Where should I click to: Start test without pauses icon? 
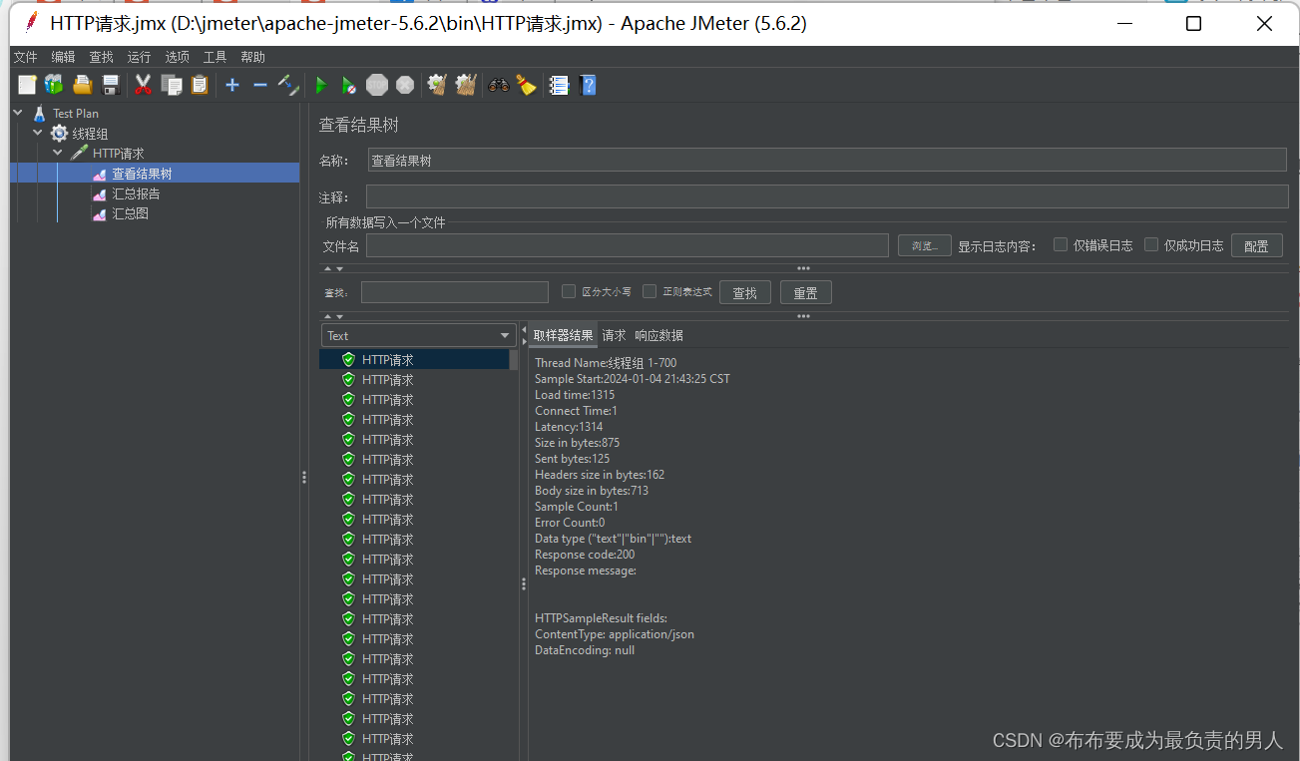pos(348,85)
